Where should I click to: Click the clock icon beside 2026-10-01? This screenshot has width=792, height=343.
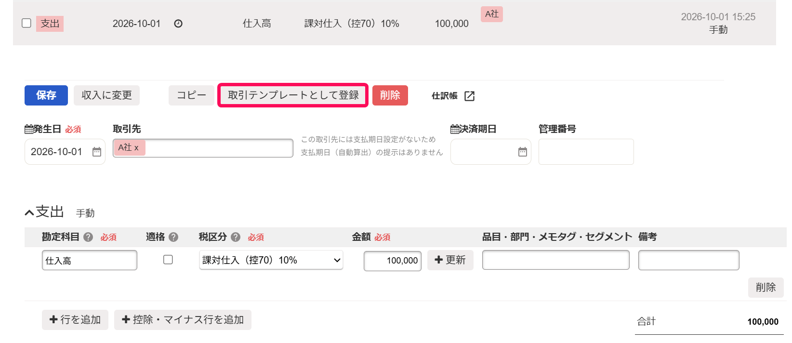[x=178, y=24]
